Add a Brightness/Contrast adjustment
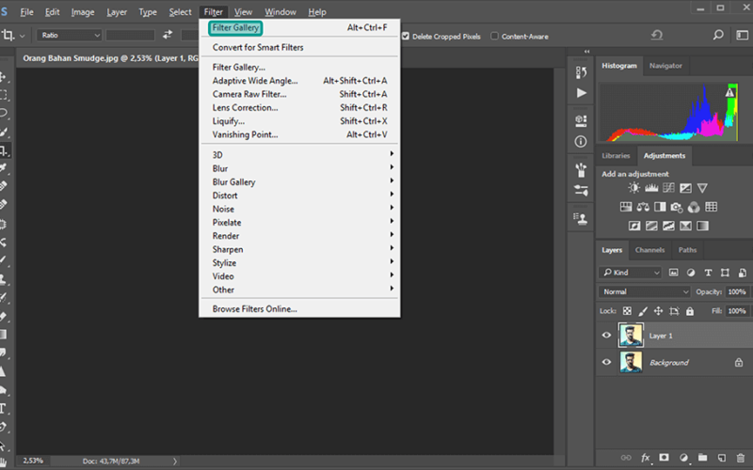 pos(633,188)
